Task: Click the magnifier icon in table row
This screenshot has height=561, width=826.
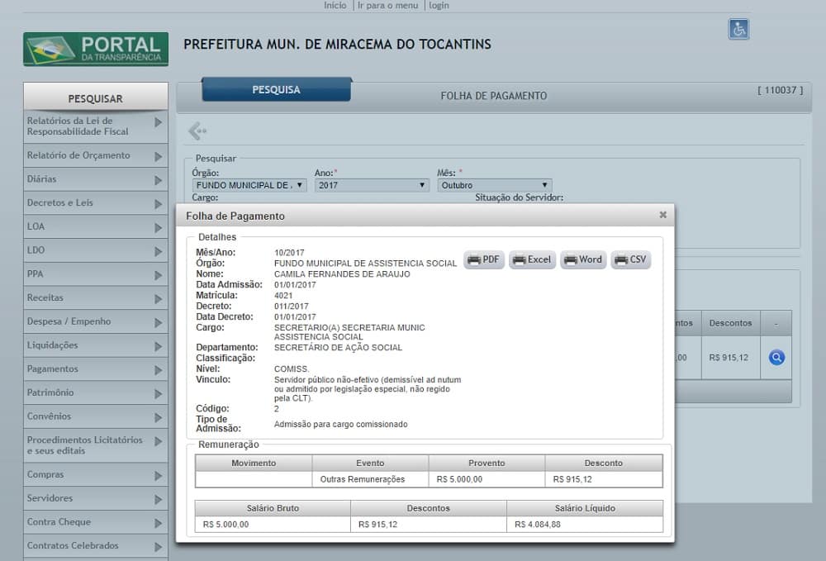Action: coord(776,358)
